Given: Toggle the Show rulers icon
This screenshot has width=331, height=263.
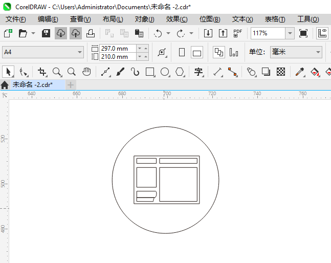Looking at the screenshot, I should pyautogui.click(x=322, y=33).
